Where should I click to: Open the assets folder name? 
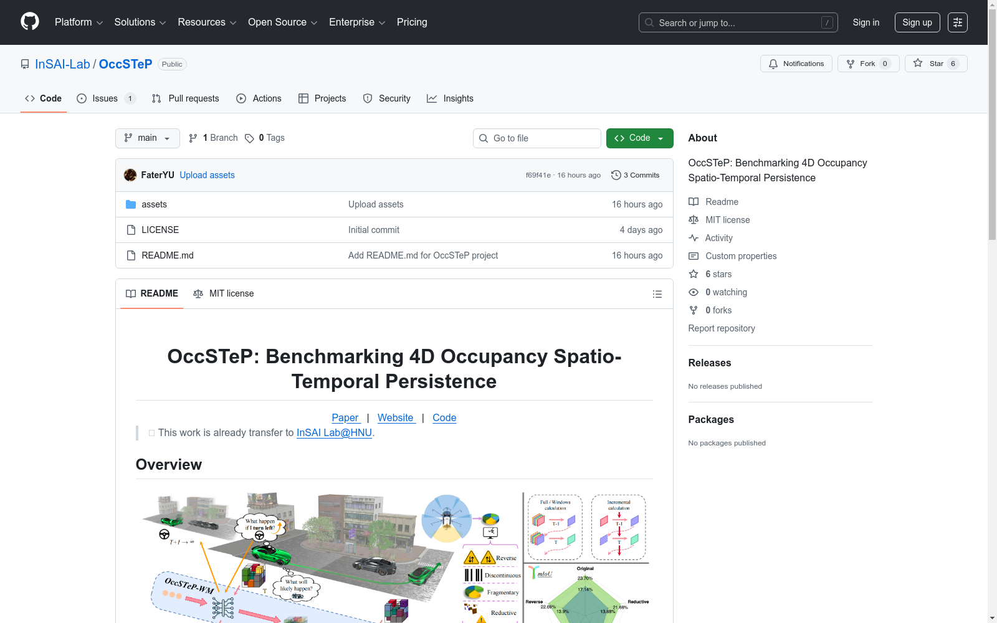pos(154,204)
